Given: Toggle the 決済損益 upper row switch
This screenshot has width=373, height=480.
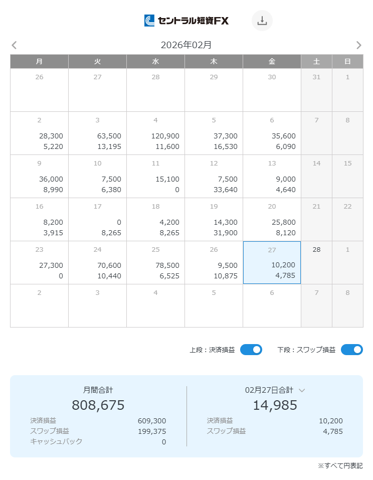Looking at the screenshot, I should pyautogui.click(x=251, y=350).
